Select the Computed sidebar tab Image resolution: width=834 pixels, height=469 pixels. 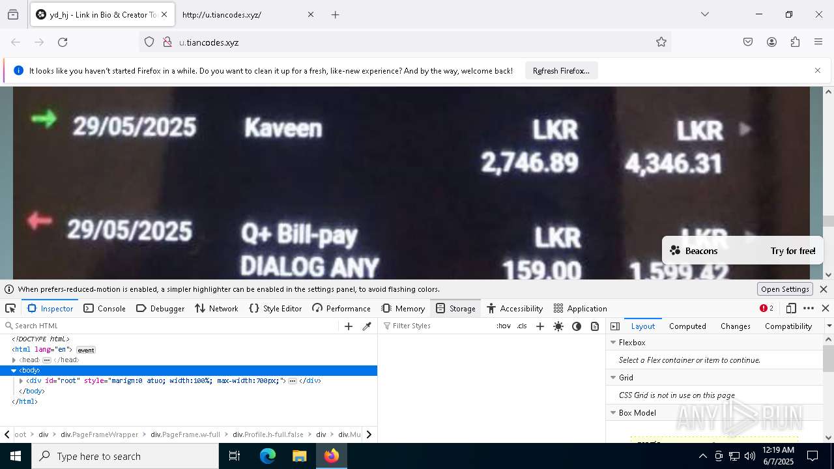click(x=687, y=326)
